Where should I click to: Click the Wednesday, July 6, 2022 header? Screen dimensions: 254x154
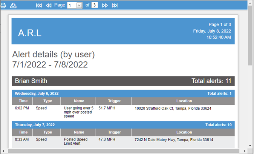37,93
